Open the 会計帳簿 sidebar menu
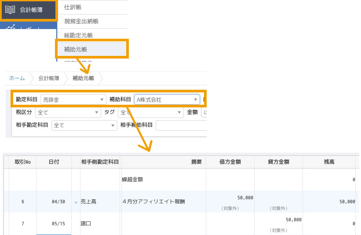 pyautogui.click(x=29, y=10)
